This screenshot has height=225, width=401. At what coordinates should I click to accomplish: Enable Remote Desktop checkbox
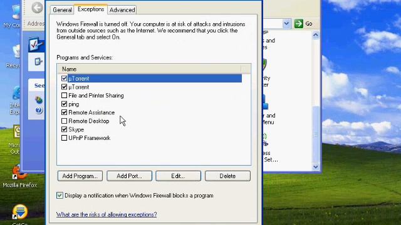tap(64, 121)
